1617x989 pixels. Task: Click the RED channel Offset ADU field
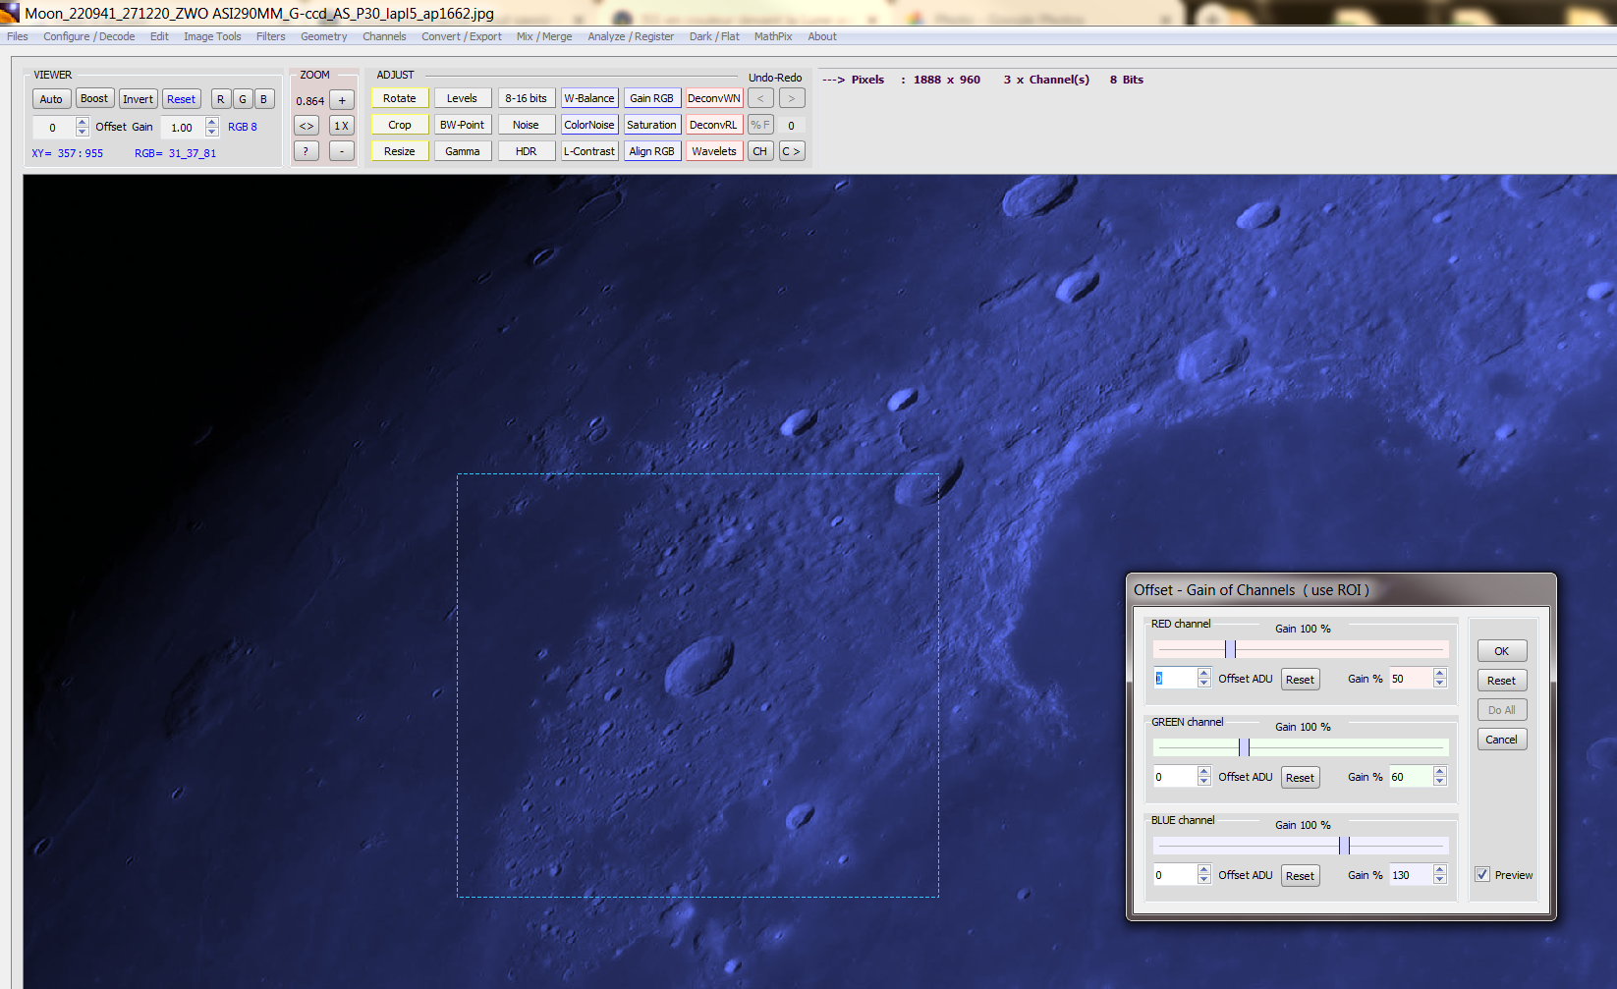pyautogui.click(x=1175, y=679)
